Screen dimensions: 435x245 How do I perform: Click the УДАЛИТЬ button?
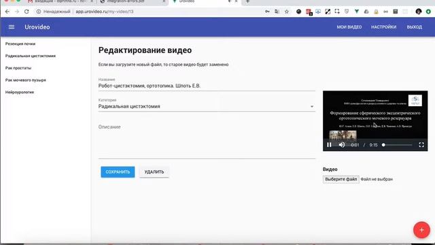pyautogui.click(x=154, y=172)
